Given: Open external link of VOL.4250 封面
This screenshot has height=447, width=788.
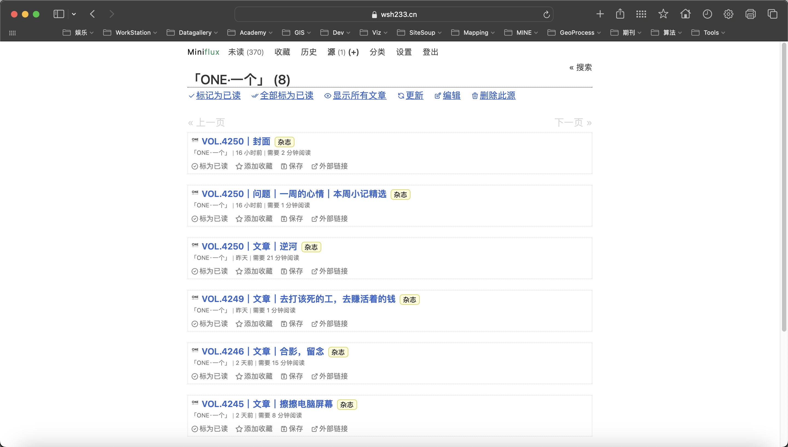Looking at the screenshot, I should click(330, 166).
